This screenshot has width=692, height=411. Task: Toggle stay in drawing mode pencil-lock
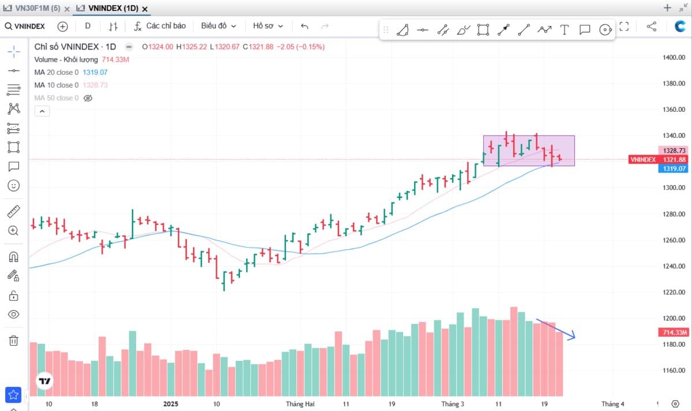tap(14, 276)
